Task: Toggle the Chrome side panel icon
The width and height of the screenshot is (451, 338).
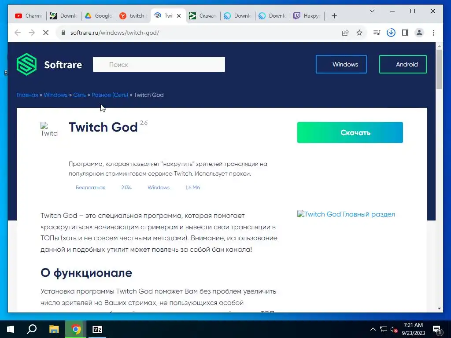Action: coord(405,33)
